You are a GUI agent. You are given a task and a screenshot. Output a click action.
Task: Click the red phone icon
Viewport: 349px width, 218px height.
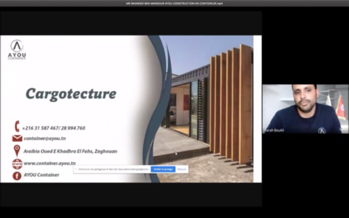(x=17, y=126)
